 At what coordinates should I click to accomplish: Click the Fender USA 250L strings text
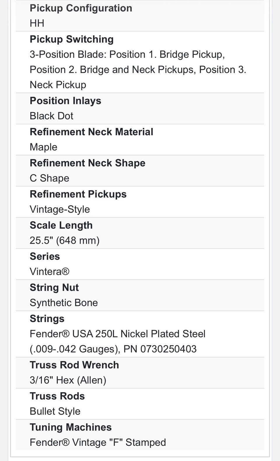(118, 341)
